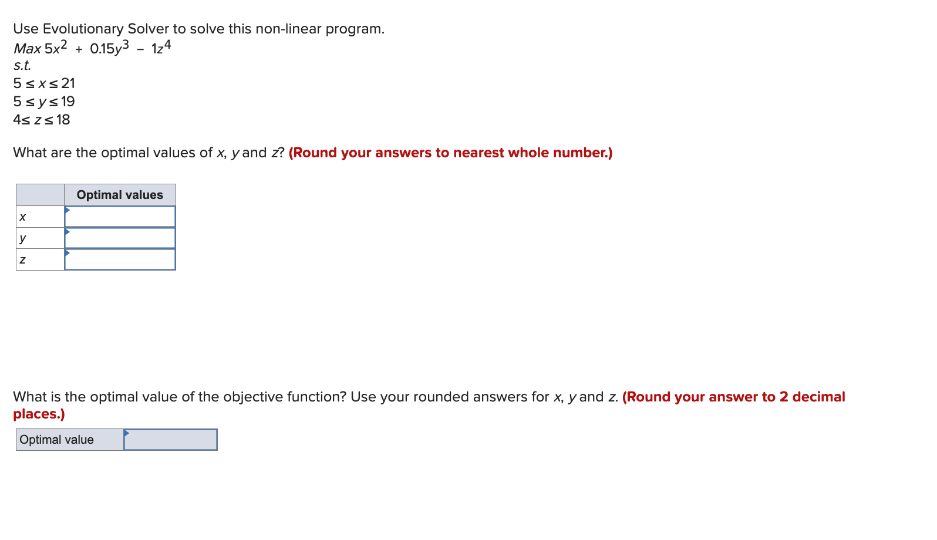This screenshot has height=540, width=937.
Task: Click the empty header cell above row labels
Action: click(39, 194)
